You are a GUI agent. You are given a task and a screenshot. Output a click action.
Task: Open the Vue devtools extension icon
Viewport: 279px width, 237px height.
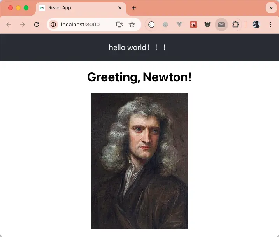(x=179, y=25)
